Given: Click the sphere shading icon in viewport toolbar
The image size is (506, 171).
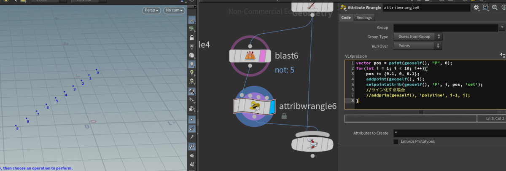Looking at the screenshot, I should point(192,55).
